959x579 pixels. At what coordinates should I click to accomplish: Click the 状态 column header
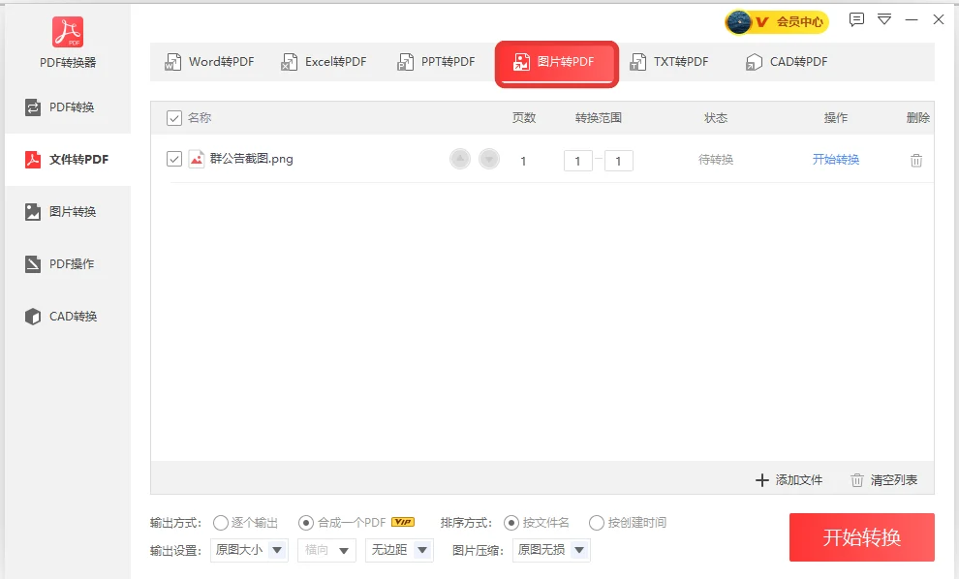pos(716,118)
